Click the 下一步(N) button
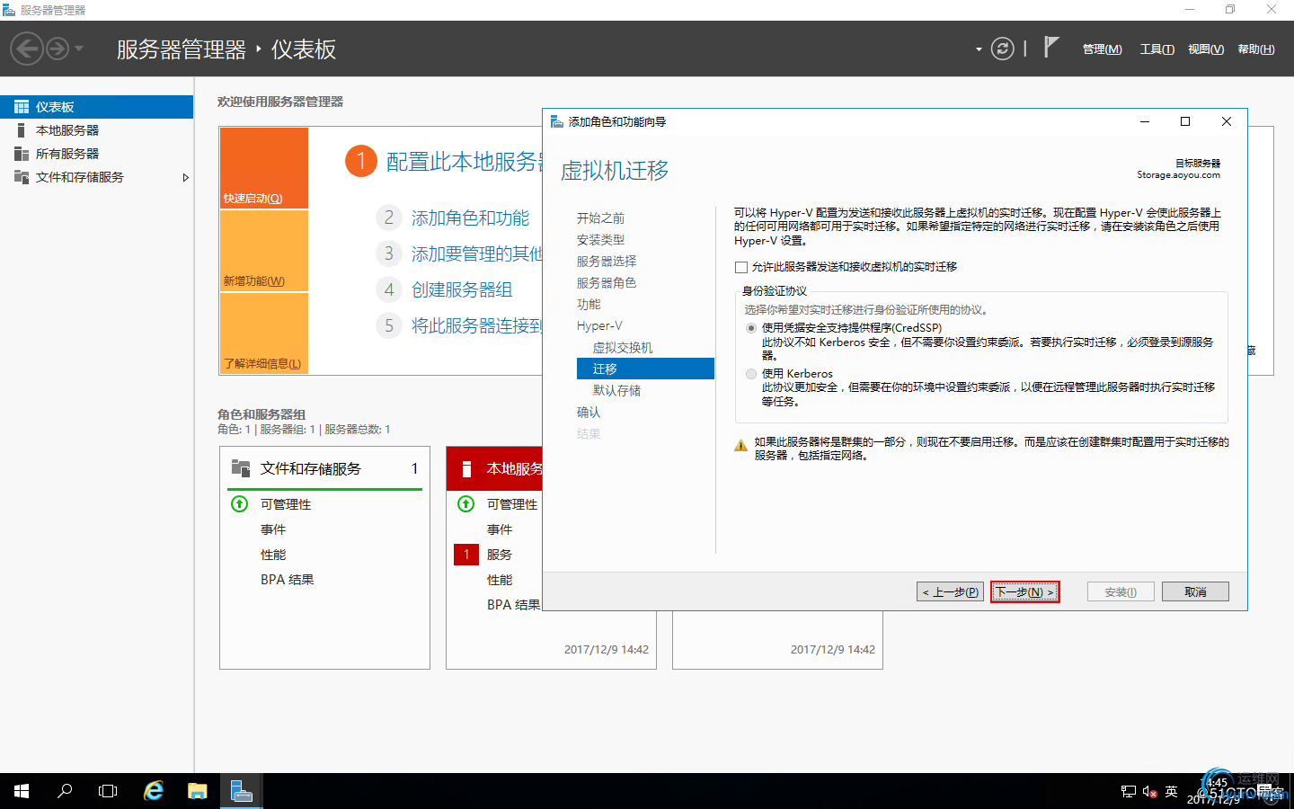Viewport: 1294px width, 809px height. [x=1024, y=591]
